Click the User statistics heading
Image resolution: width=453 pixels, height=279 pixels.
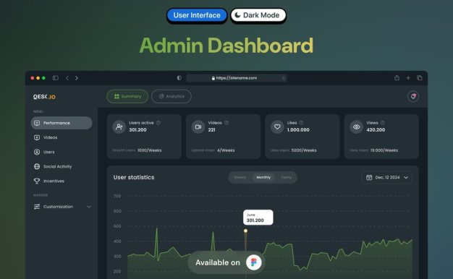point(134,177)
